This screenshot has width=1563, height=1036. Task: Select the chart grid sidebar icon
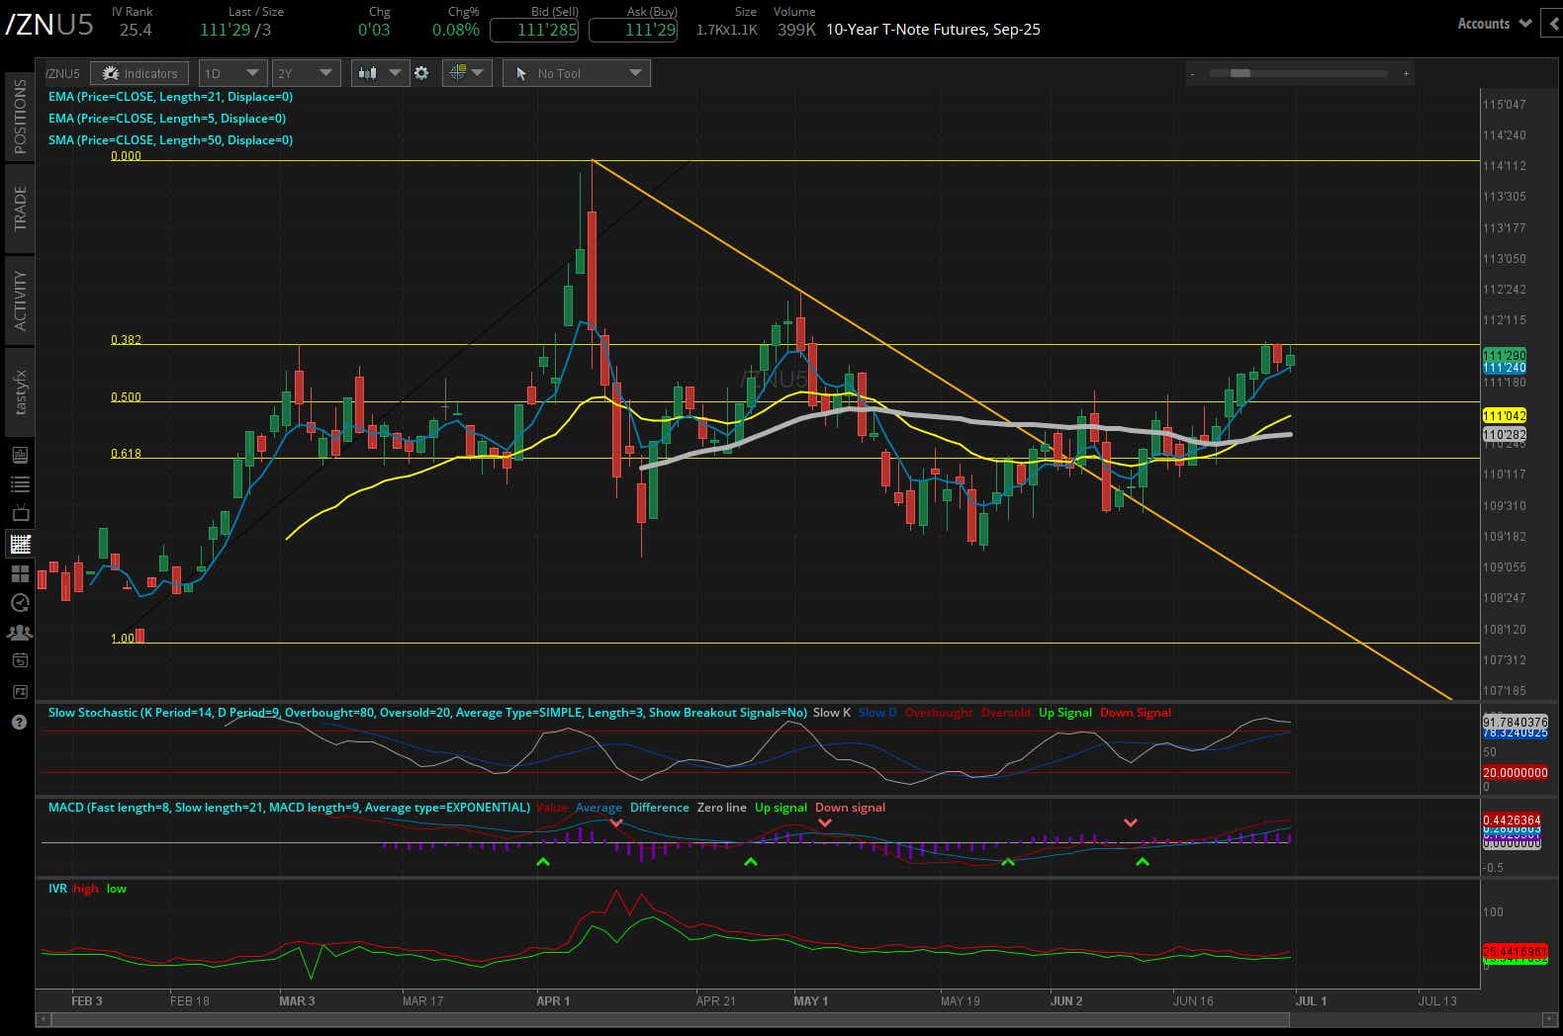(20, 544)
